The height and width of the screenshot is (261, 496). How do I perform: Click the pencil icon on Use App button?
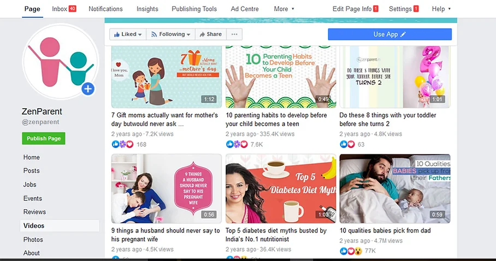[403, 34]
